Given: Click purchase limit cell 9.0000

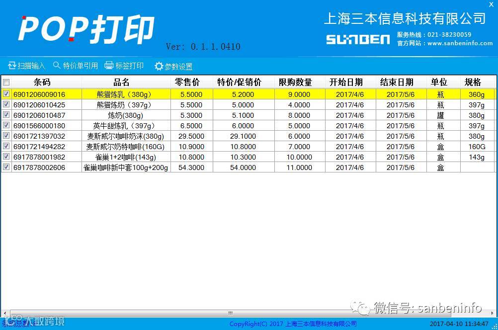Looking at the screenshot, I should pos(300,94).
